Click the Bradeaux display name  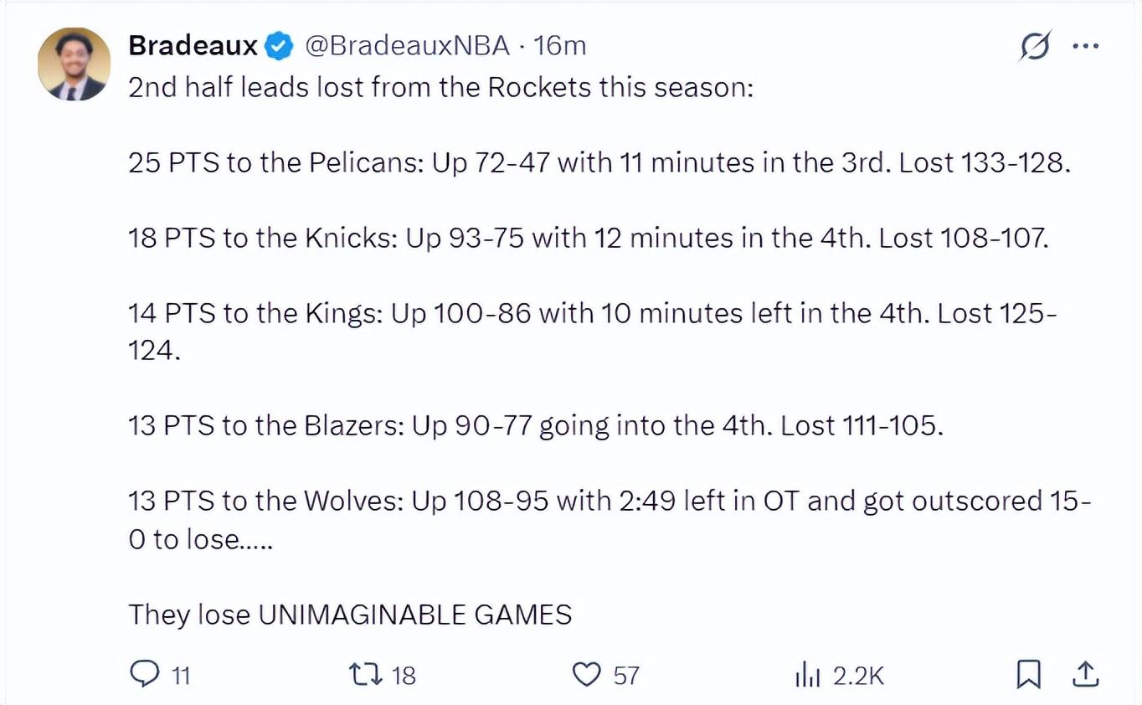tap(193, 46)
